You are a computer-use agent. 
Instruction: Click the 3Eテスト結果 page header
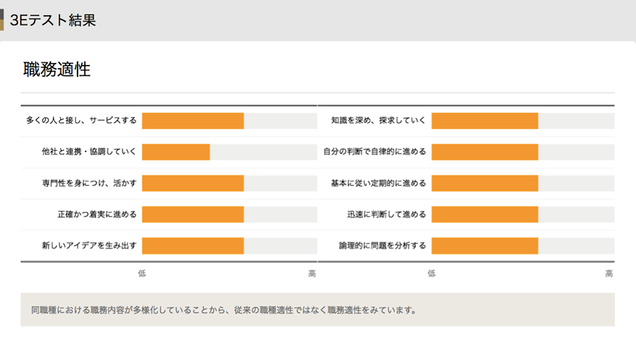point(53,20)
